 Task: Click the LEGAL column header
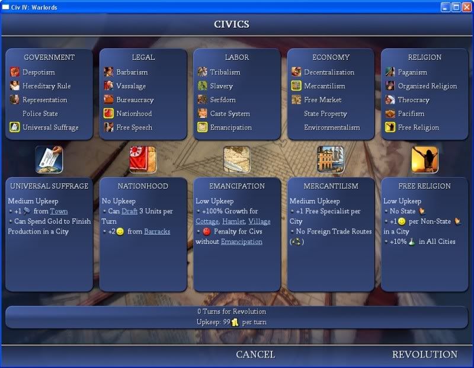click(143, 57)
